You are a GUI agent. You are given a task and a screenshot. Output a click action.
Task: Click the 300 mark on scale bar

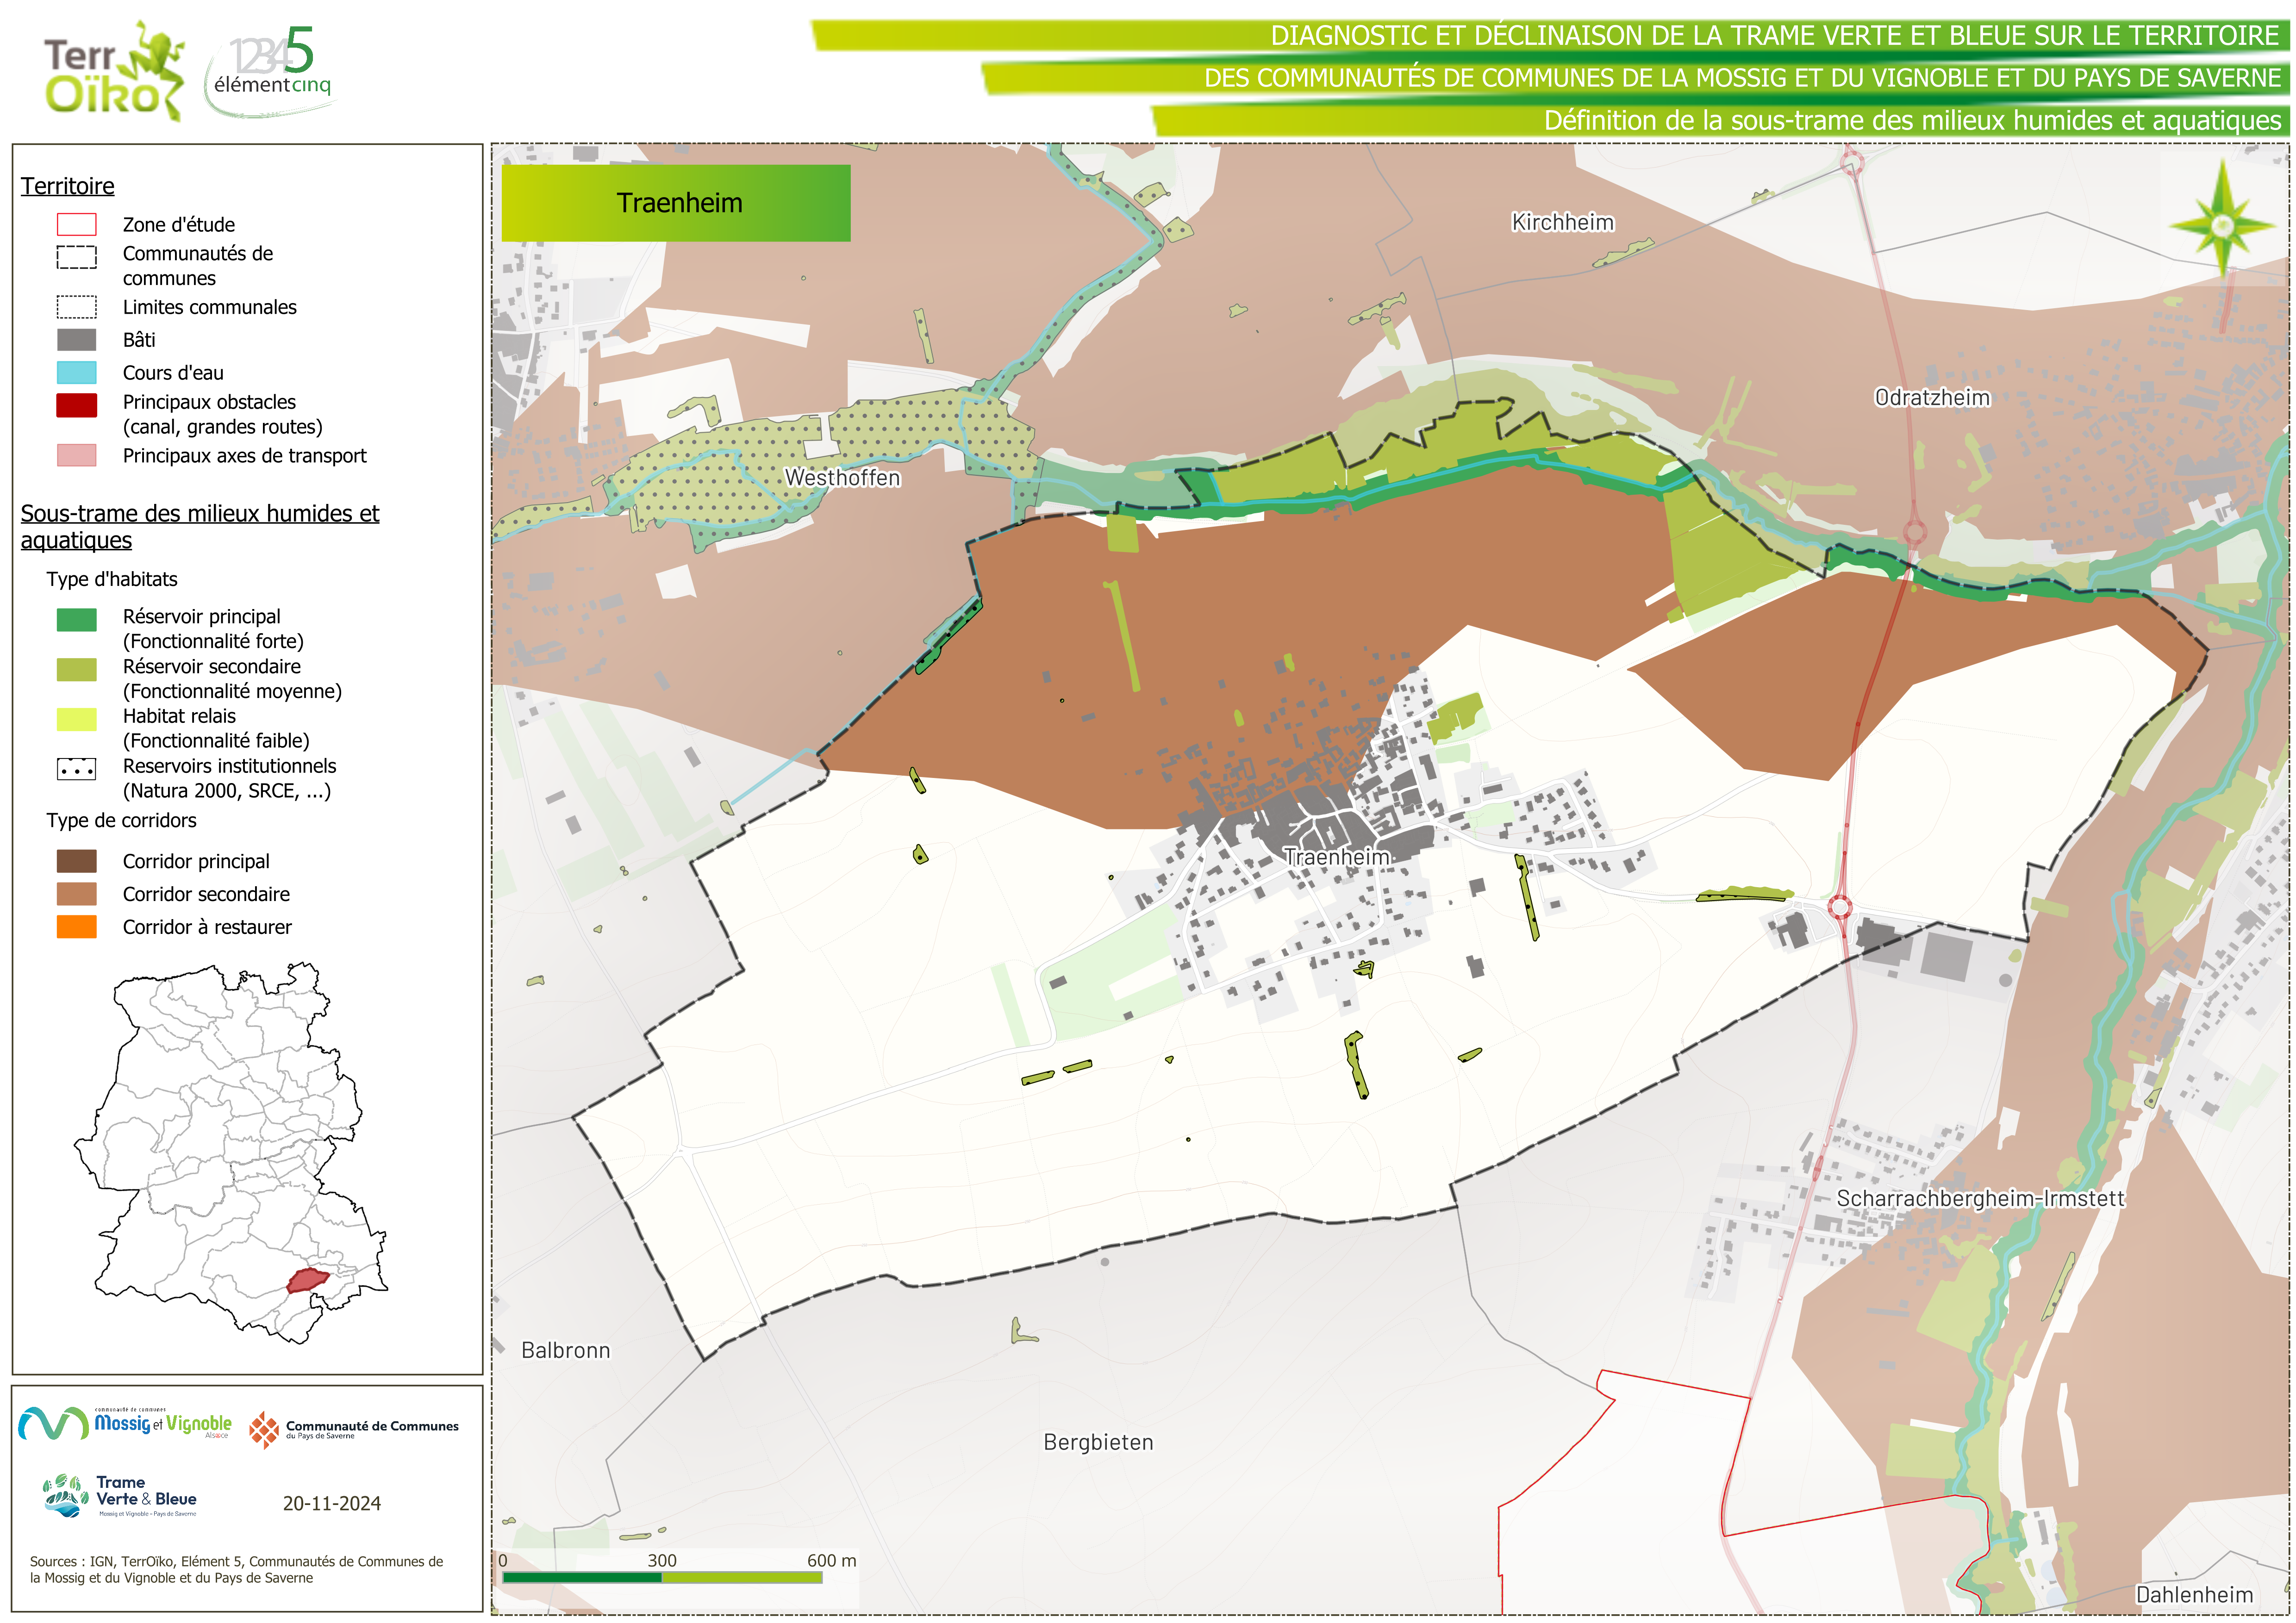[x=661, y=1561]
